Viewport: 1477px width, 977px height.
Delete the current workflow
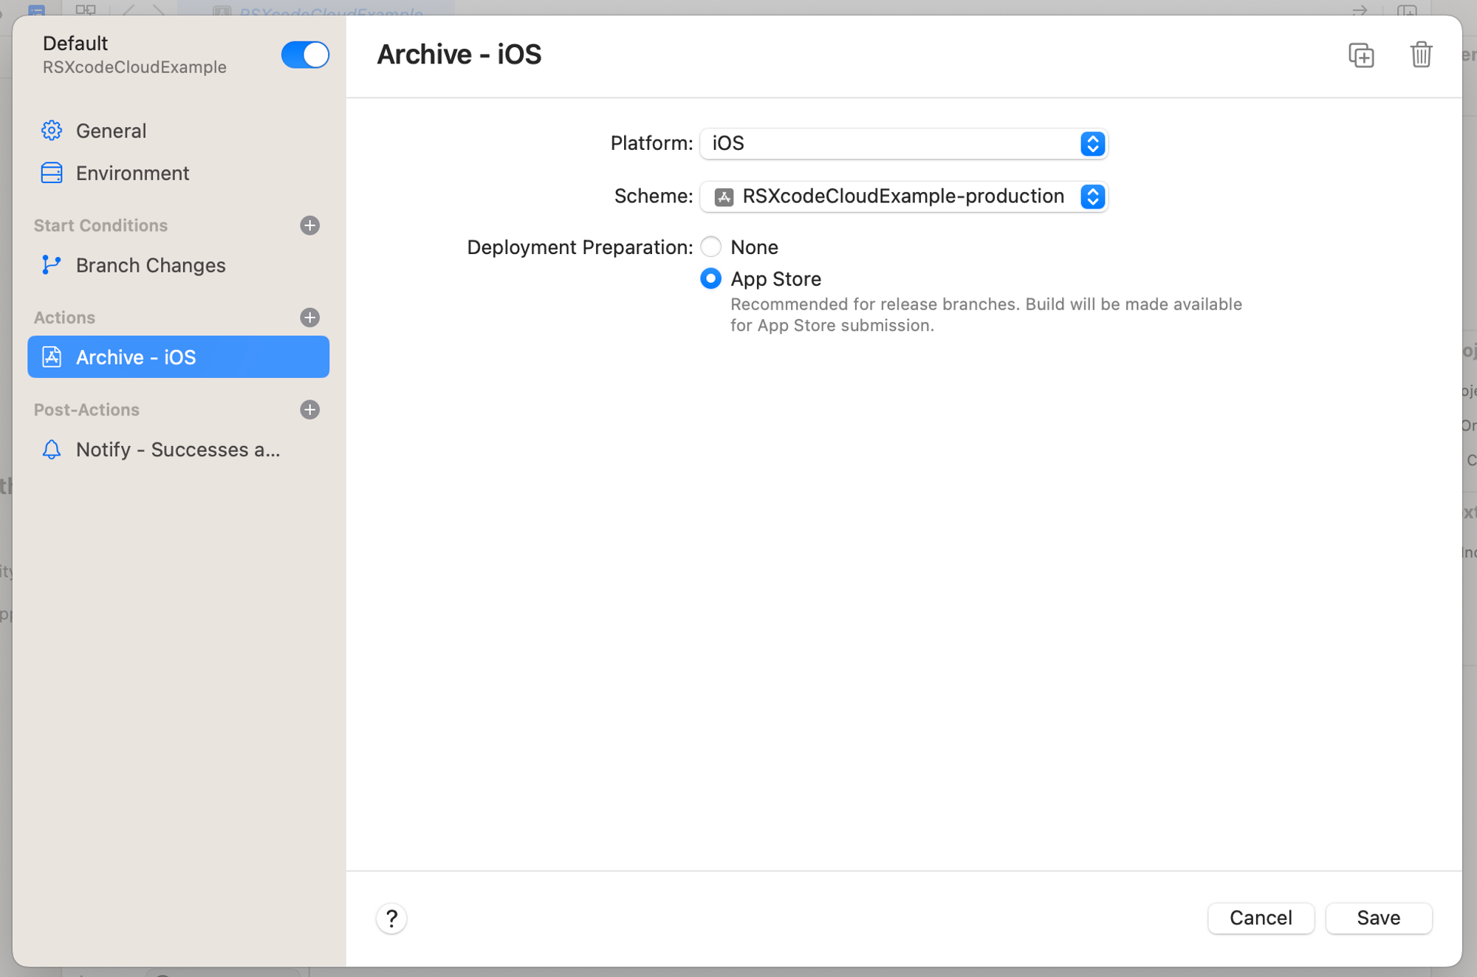click(x=1422, y=54)
